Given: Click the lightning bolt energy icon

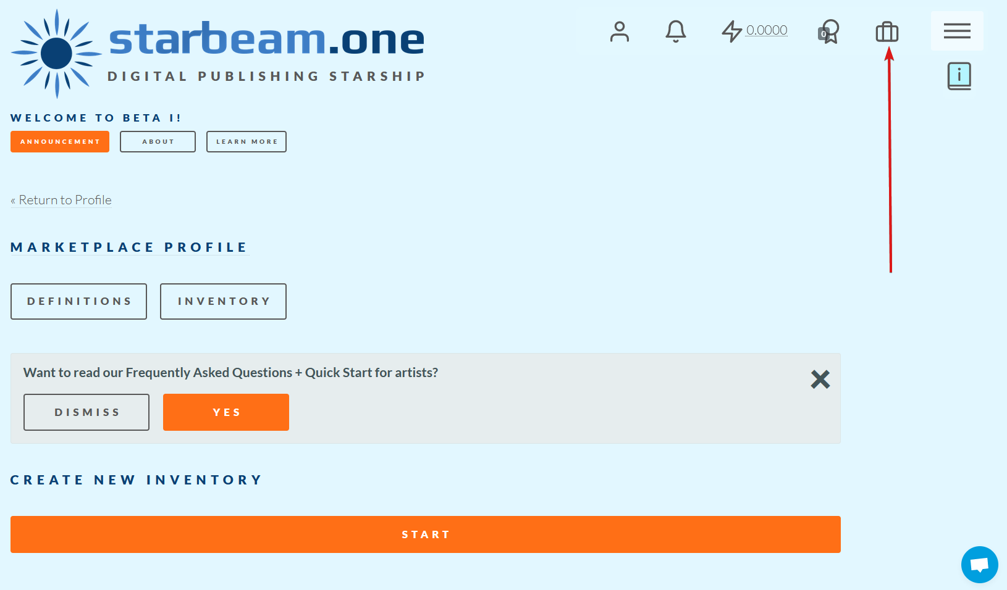Looking at the screenshot, I should pos(731,31).
